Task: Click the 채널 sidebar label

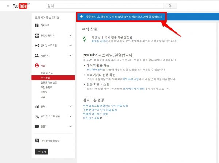Action: tap(43, 66)
